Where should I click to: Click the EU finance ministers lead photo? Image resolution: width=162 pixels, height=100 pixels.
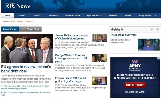point(27,48)
